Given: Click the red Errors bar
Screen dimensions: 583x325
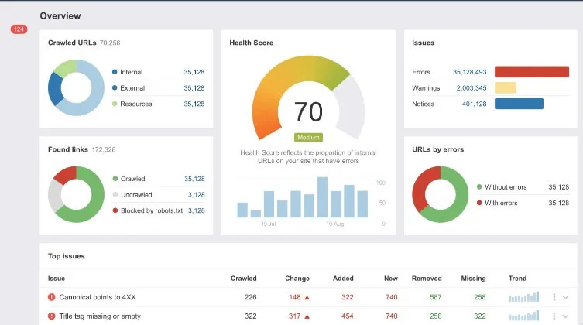Looking at the screenshot, I should [x=532, y=72].
